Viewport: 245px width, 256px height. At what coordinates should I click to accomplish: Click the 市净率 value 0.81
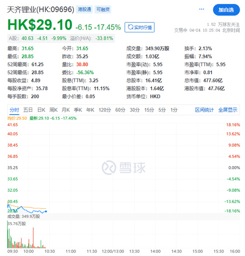208,73
